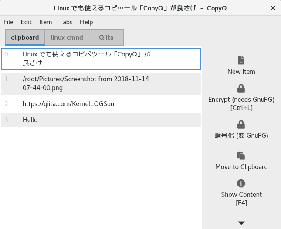Open the Edit menu
Image resolution: width=281 pixels, height=229 pixels.
point(26,22)
